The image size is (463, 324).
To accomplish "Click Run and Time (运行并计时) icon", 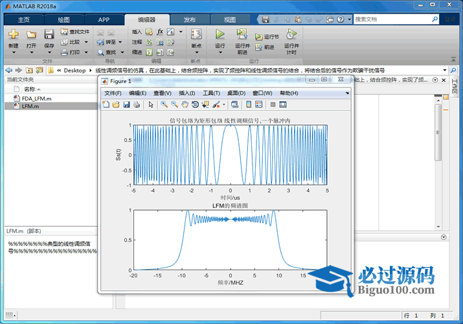I will pos(291,34).
